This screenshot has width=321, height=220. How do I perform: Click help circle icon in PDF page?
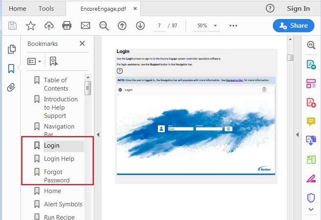point(120,71)
